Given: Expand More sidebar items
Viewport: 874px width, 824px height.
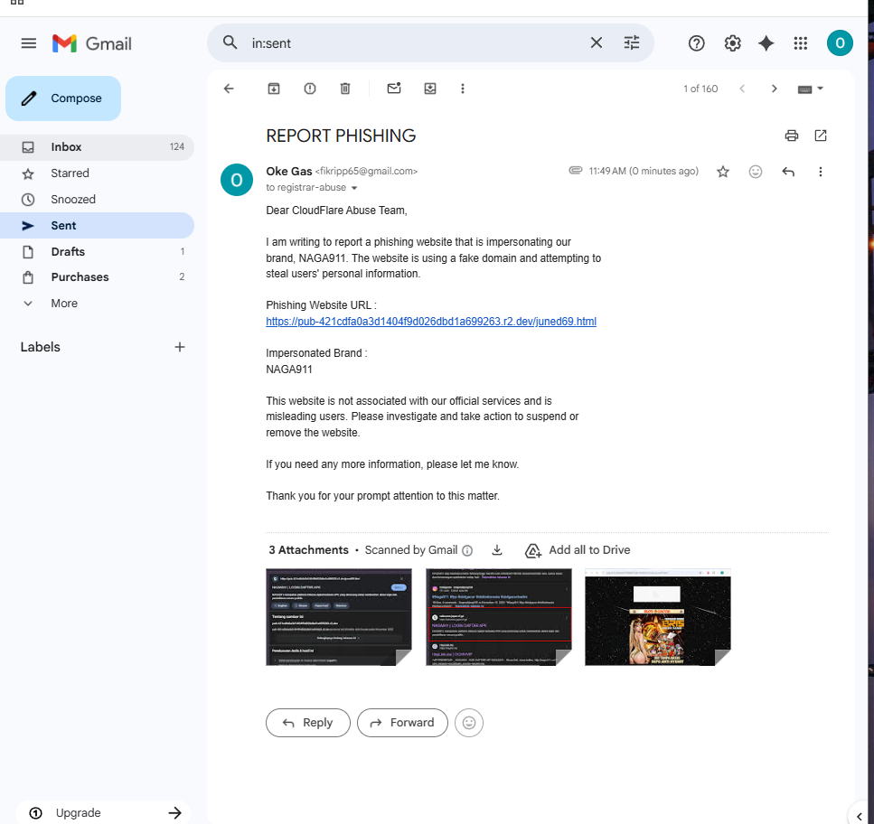Looking at the screenshot, I should [97, 303].
